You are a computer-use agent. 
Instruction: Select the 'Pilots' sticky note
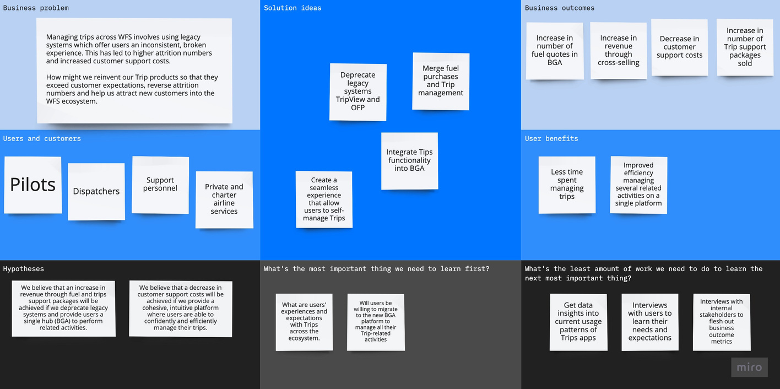(x=33, y=185)
